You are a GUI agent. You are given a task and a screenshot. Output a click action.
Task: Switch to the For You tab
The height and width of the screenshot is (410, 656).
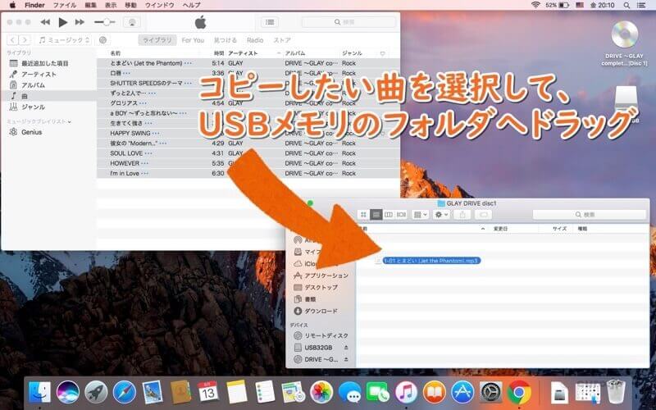coord(193,40)
